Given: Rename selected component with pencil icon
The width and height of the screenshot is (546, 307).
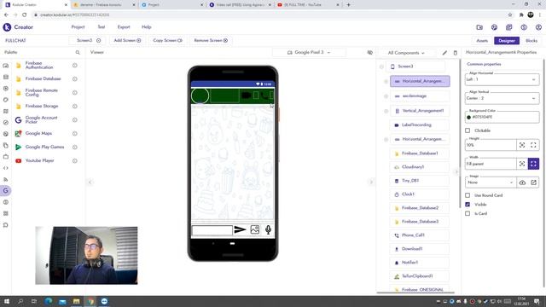Looking at the screenshot, I should point(444,53).
